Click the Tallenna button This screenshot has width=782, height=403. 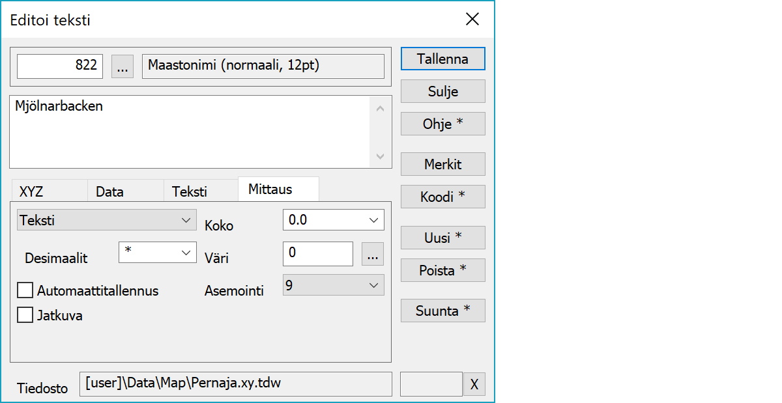pos(442,59)
